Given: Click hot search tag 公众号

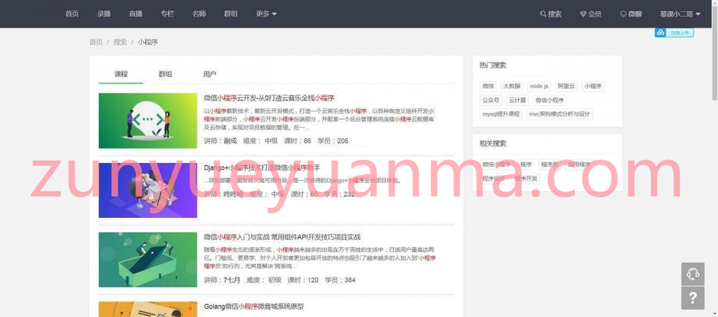Looking at the screenshot, I should [491, 100].
